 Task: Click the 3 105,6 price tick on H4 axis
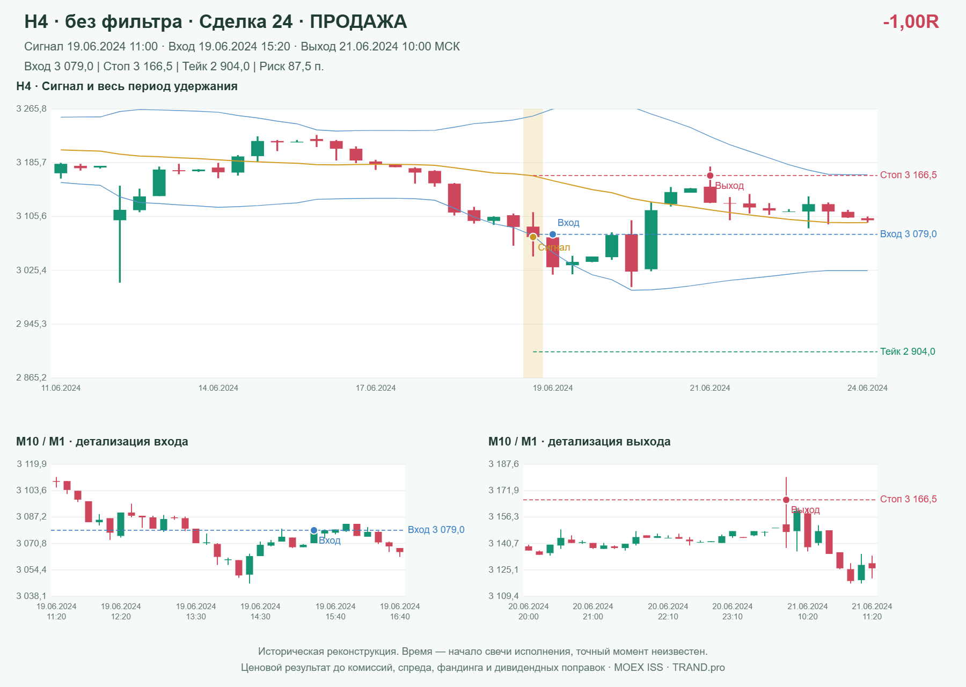pyautogui.click(x=31, y=216)
